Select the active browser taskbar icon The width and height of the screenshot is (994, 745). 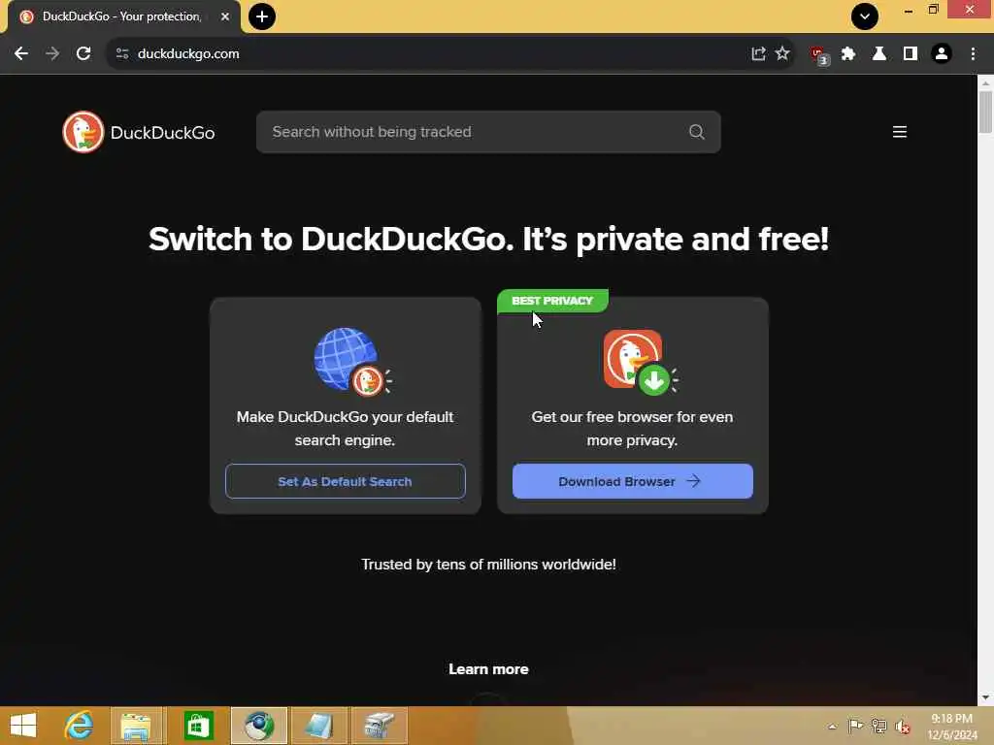point(258,726)
